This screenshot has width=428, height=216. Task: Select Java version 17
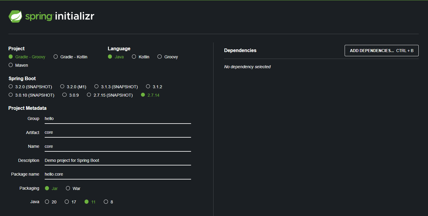[70, 202]
